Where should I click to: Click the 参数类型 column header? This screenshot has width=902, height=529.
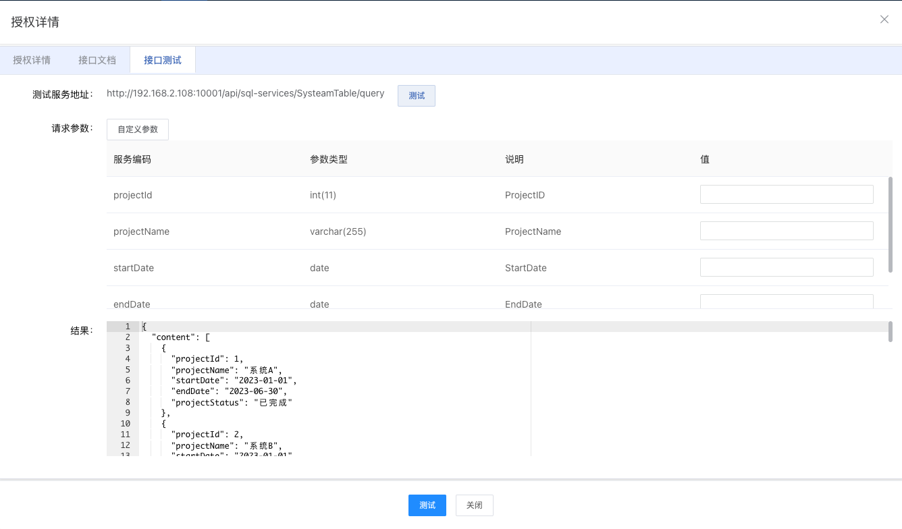click(x=329, y=159)
